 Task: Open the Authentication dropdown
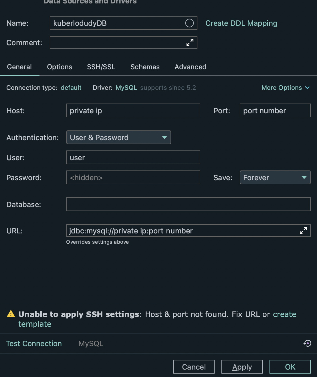click(x=118, y=138)
